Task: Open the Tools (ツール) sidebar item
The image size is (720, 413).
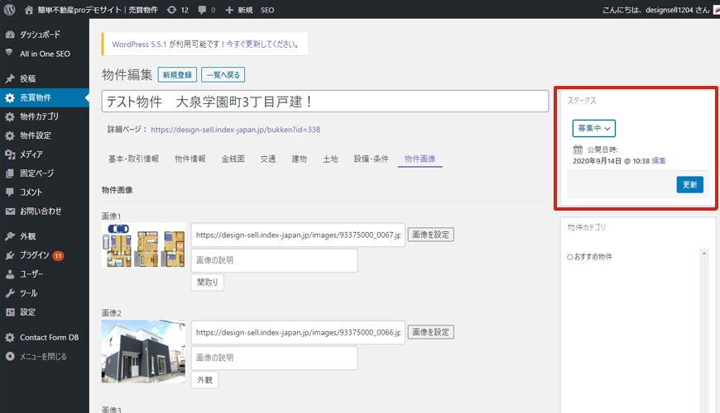Action: 28,293
